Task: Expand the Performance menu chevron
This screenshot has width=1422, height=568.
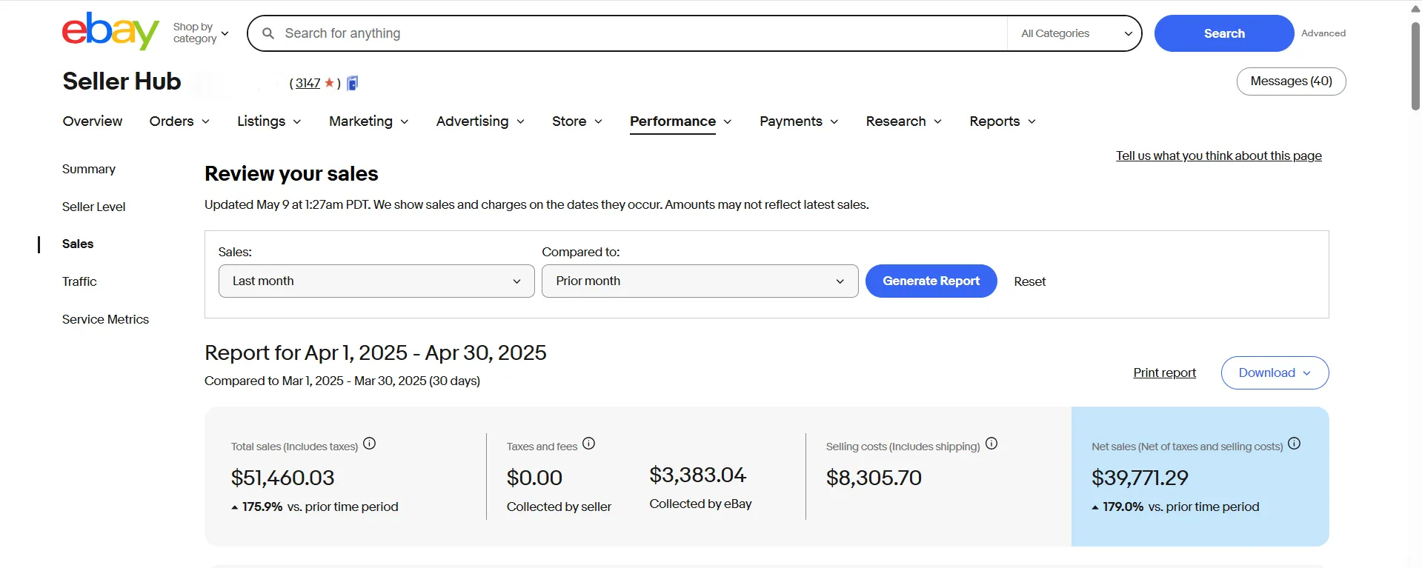Action: (728, 121)
